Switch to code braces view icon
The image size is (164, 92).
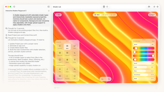pos(107,7)
